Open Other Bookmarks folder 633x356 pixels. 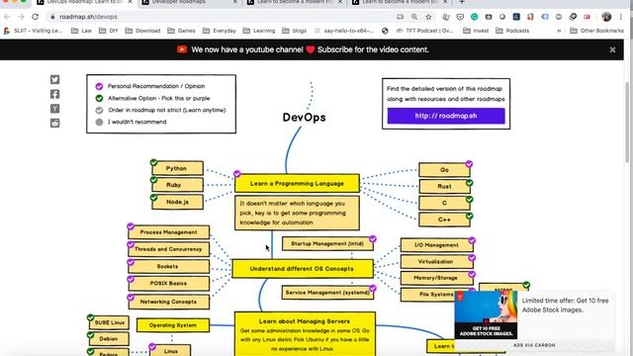click(x=596, y=31)
